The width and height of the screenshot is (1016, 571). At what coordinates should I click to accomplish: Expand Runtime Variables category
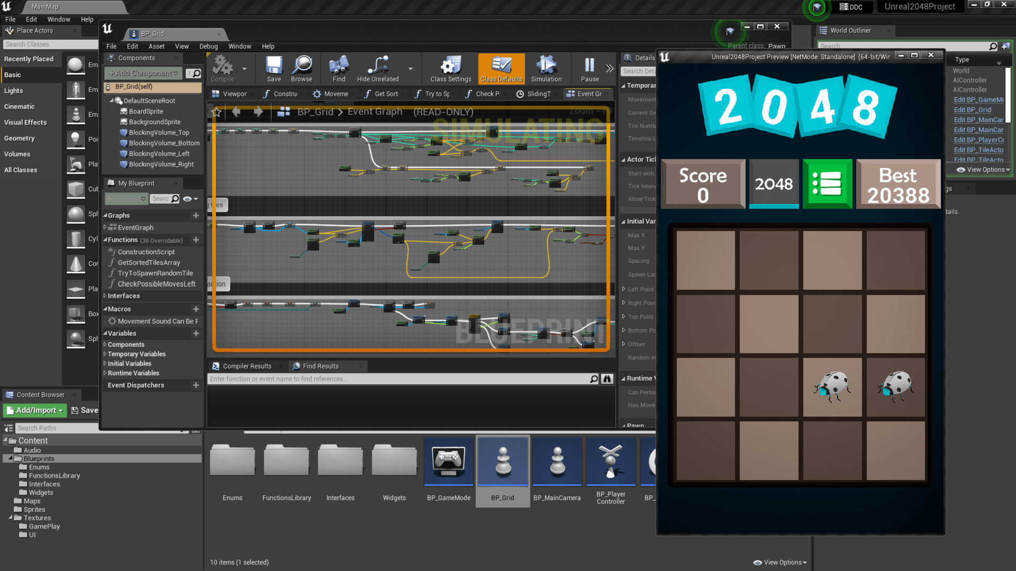(x=105, y=373)
